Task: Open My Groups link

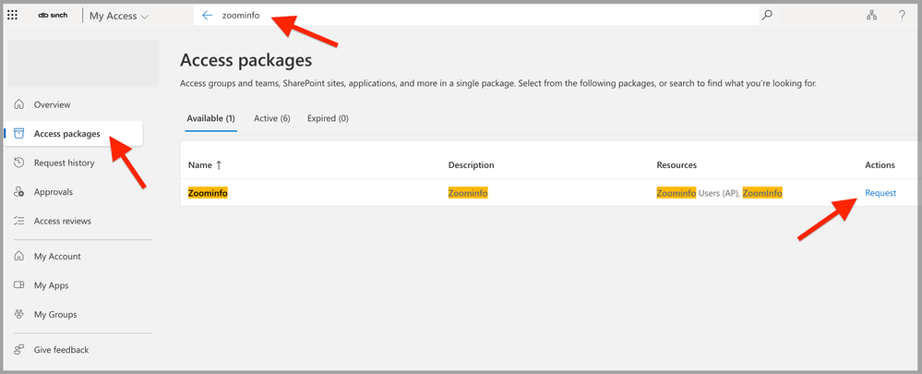Action: click(55, 315)
